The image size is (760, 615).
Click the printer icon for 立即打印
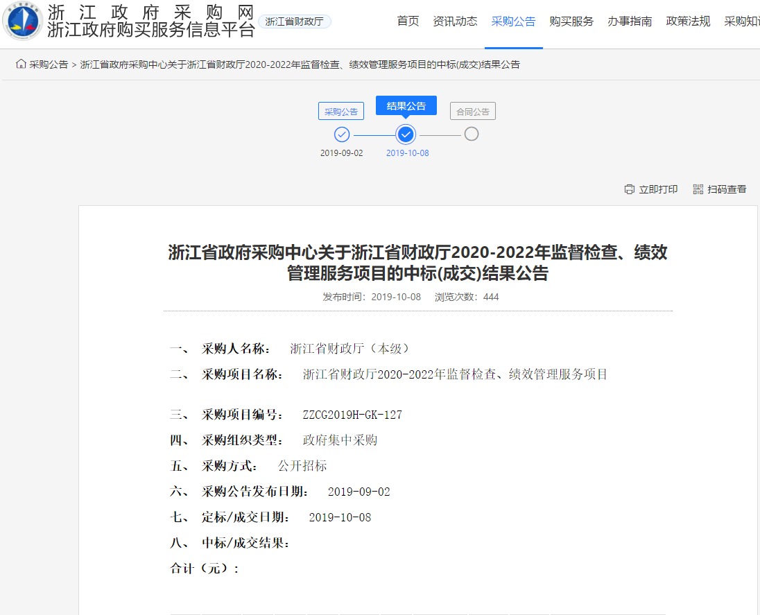tap(629, 189)
